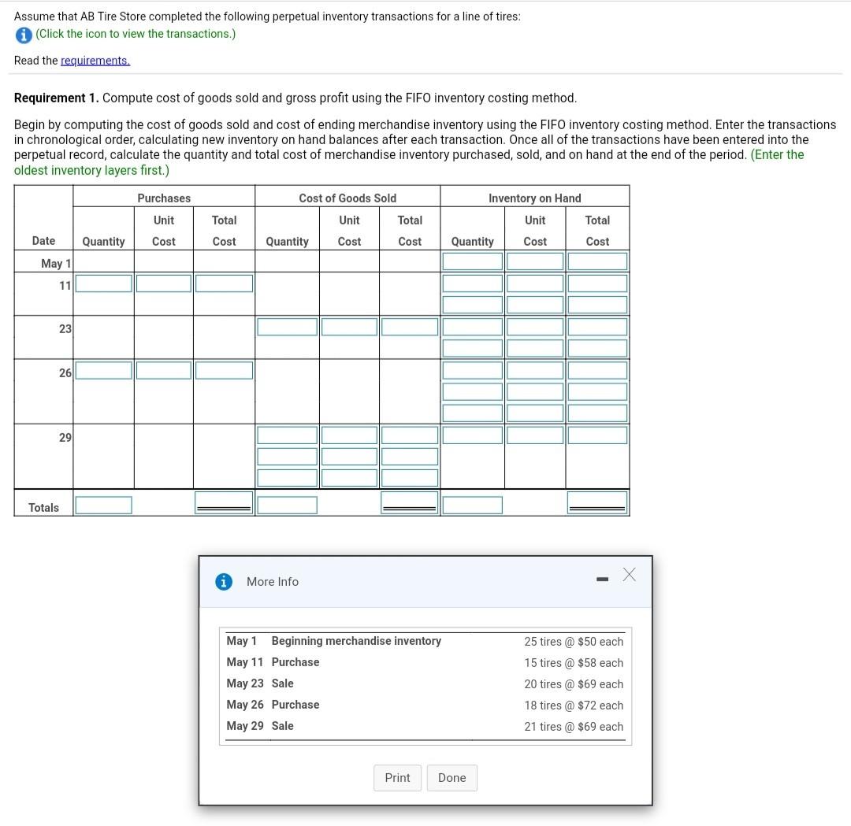This screenshot has width=851, height=826.
Task: Select May 29 first-layer COGS Quantity field
Action: 287,435
